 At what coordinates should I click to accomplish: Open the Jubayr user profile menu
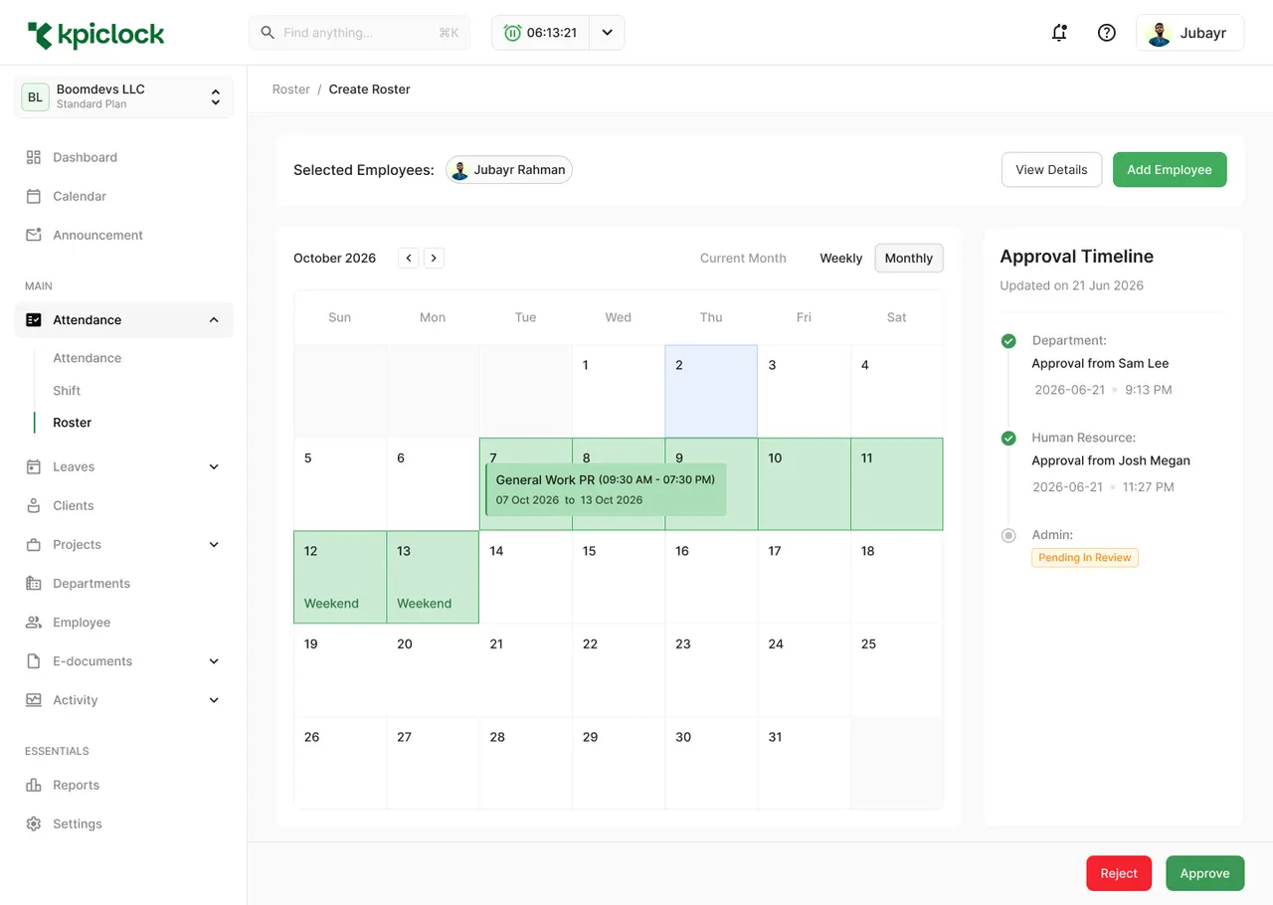(1189, 33)
